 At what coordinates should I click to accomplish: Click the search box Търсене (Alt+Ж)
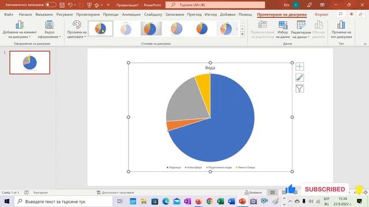coord(215,5)
